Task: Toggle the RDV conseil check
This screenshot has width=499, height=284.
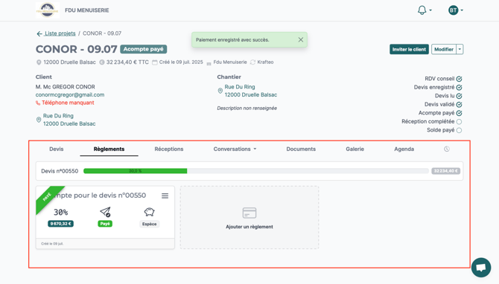Action: click(459, 79)
